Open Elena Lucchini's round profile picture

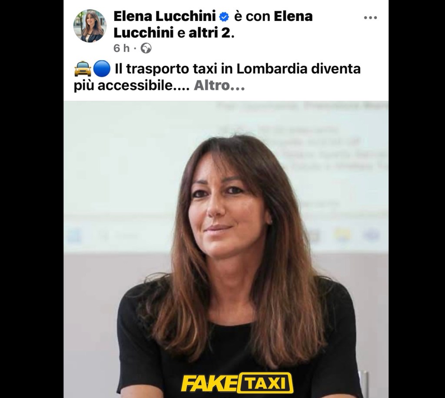(90, 26)
